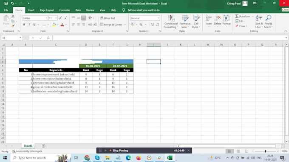Click the Decrease Indent icon
The height and width of the screenshot is (162, 289).
pyautogui.click(x=90, y=25)
